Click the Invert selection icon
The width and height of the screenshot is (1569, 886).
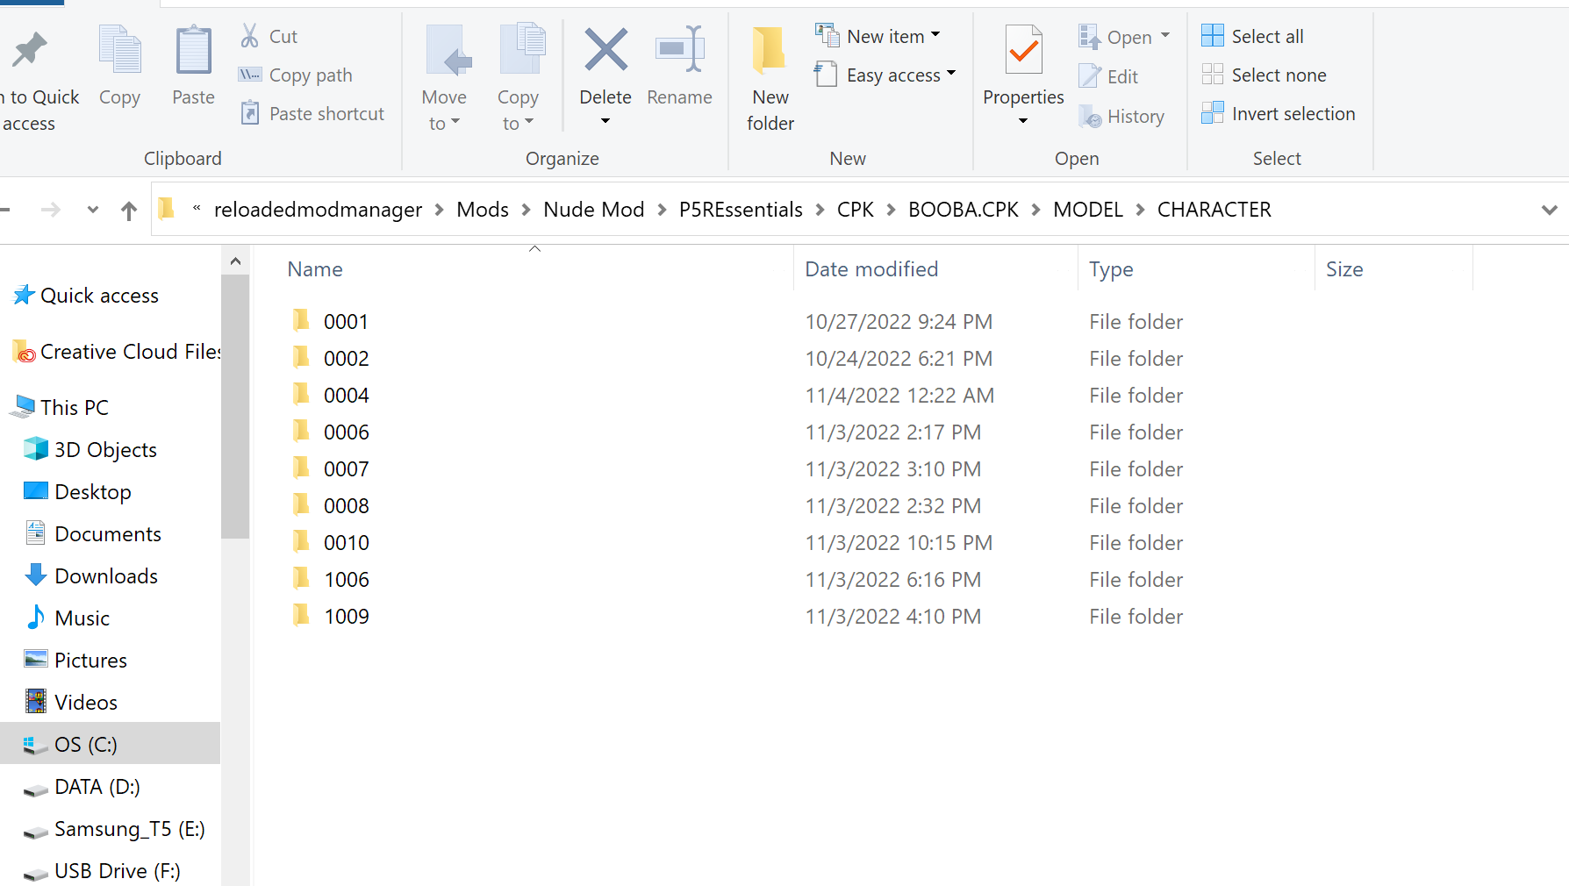pos(1213,112)
